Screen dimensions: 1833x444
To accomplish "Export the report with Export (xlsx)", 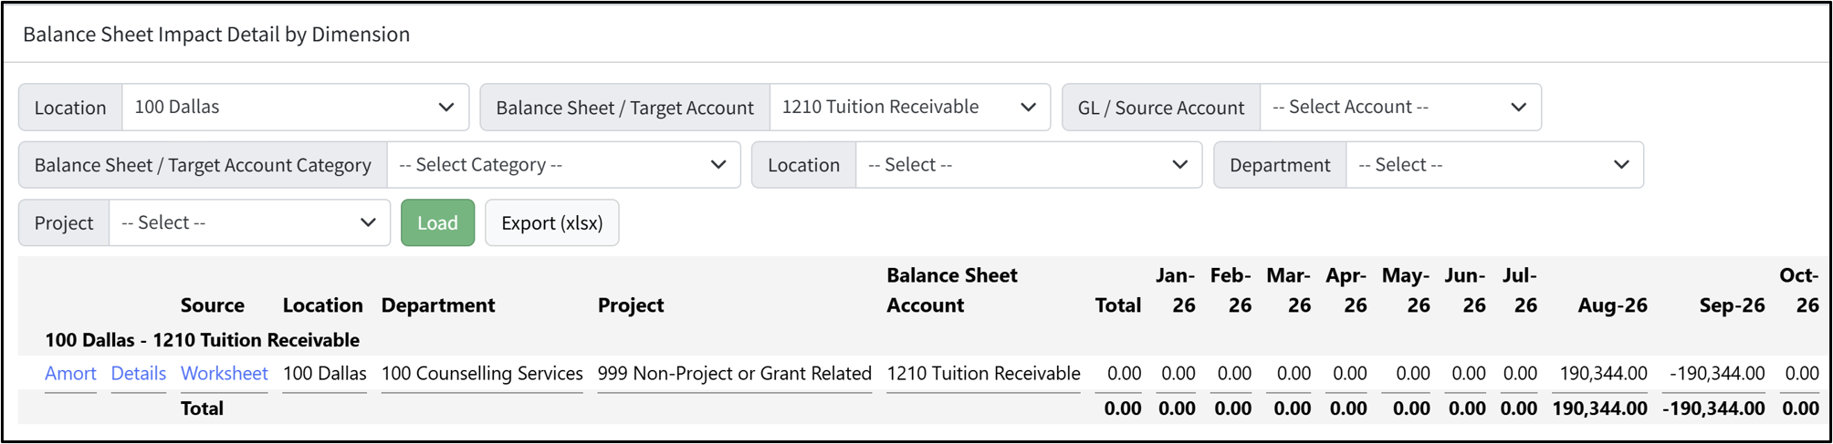I will pos(552,223).
